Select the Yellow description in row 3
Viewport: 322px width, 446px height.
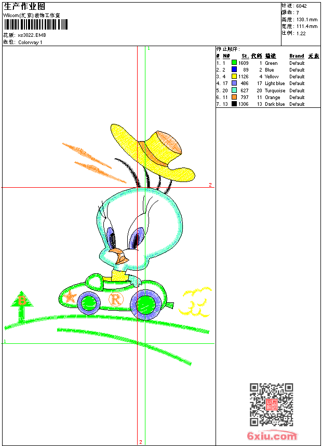point(272,77)
